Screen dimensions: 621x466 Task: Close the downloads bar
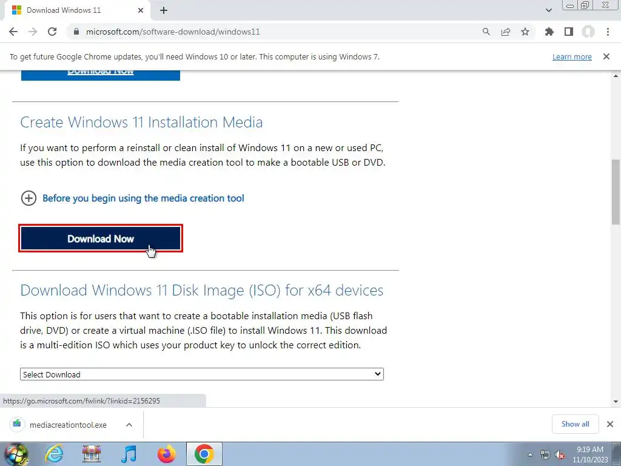(610, 424)
